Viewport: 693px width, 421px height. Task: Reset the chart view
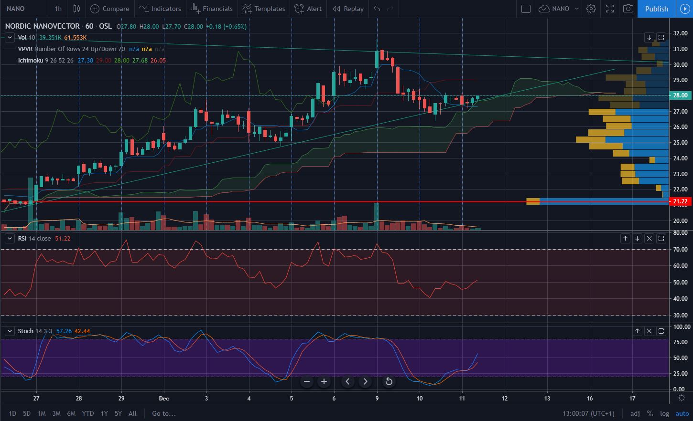(389, 381)
